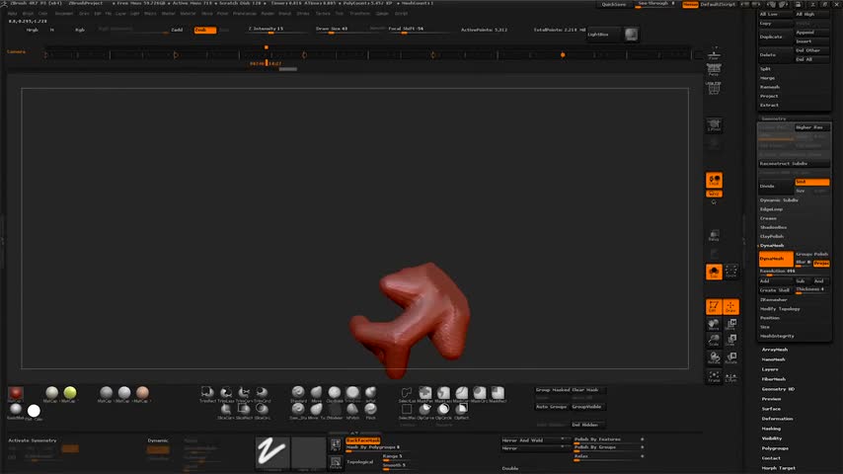
Task: Select the Dam_Standard brush
Action: (x=298, y=410)
